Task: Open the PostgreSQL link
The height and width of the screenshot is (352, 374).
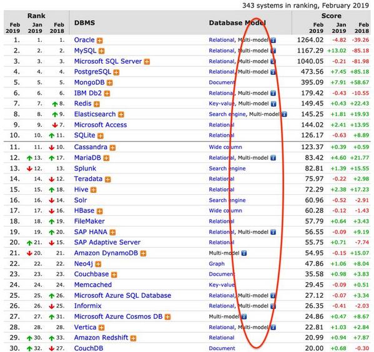Action: tap(92, 72)
